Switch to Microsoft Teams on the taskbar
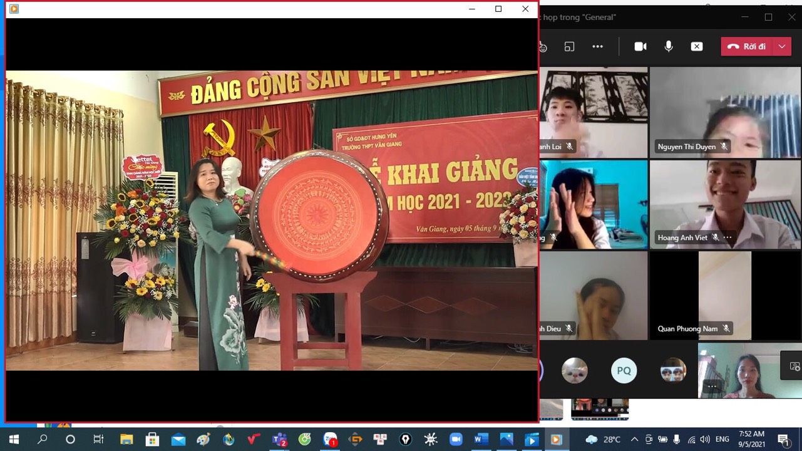Image resolution: width=802 pixels, height=451 pixels. click(279, 439)
